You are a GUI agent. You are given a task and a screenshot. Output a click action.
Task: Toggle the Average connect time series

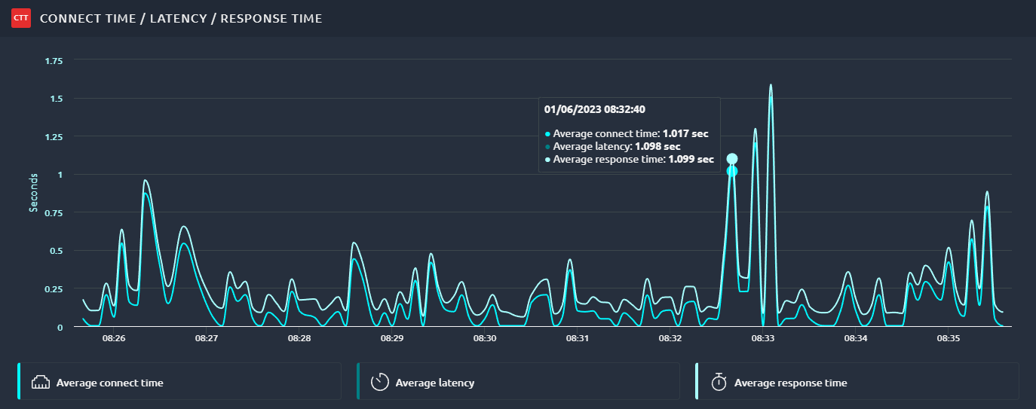click(179, 381)
